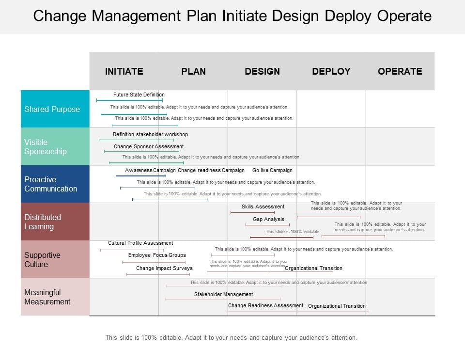Select the 'Change Impact Surveys' text
The width and height of the screenshot is (465, 349).
(164, 268)
